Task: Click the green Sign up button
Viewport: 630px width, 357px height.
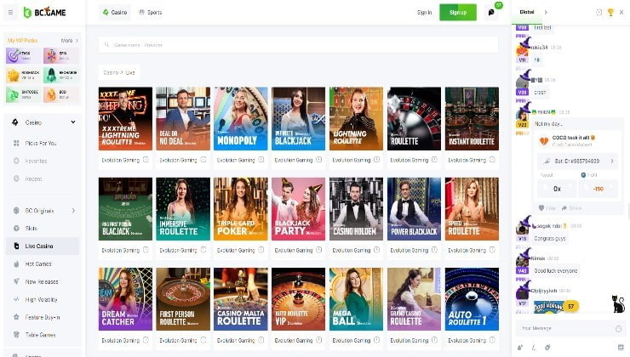Action: (458, 13)
